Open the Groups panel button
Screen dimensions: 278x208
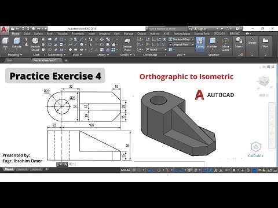coord(252,41)
